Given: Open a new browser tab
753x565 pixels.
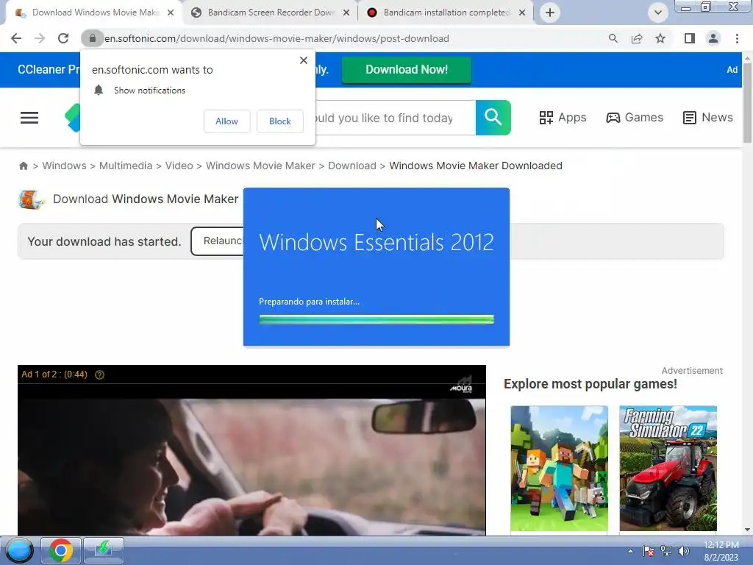Looking at the screenshot, I should pos(550,13).
